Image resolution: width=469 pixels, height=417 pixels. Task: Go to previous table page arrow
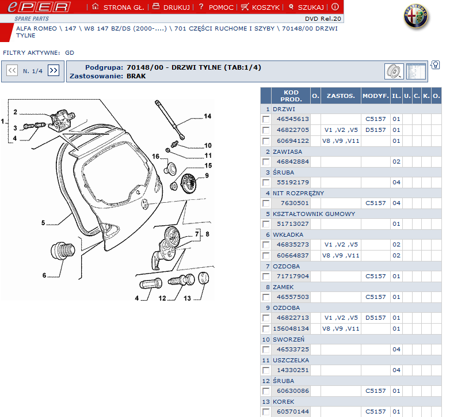click(x=12, y=70)
